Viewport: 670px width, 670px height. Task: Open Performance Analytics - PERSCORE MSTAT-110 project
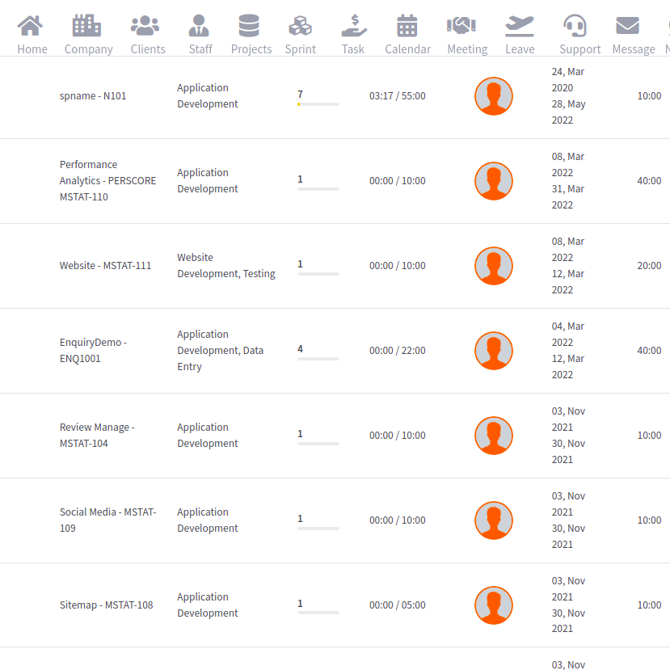coord(107,181)
